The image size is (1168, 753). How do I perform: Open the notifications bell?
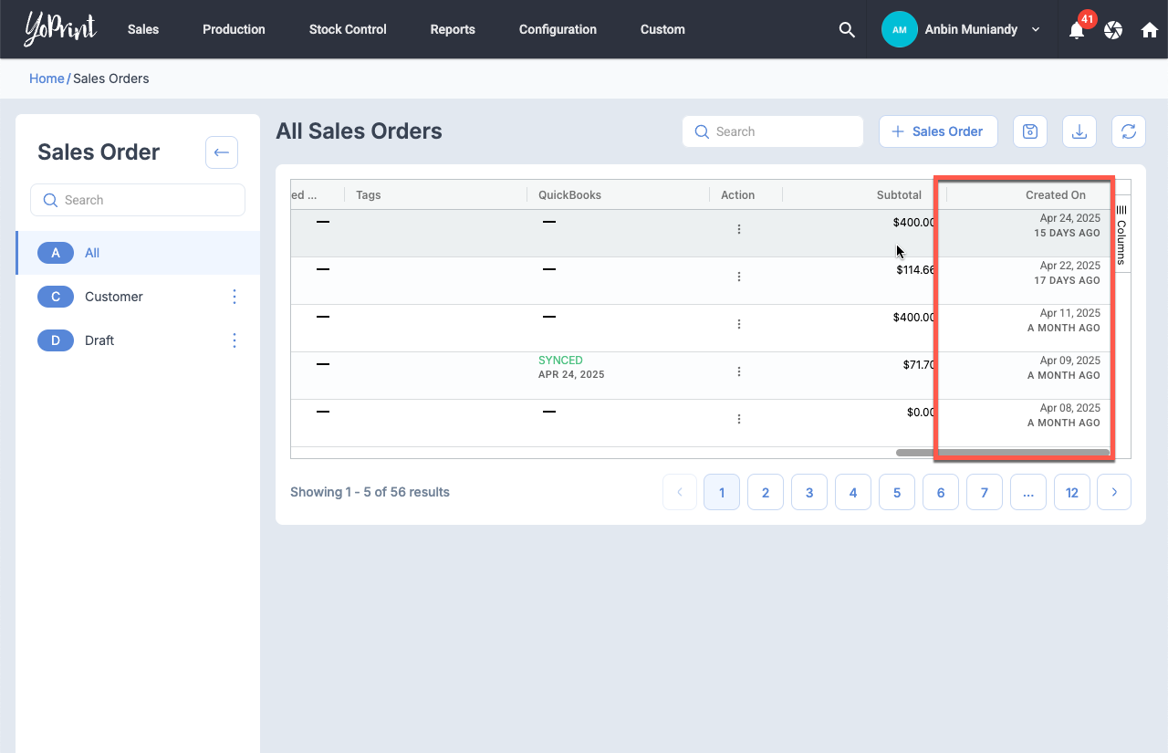(x=1077, y=30)
